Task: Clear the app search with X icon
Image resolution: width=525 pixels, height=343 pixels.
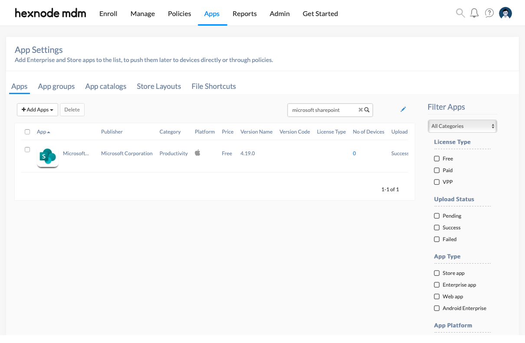Action: tap(361, 110)
